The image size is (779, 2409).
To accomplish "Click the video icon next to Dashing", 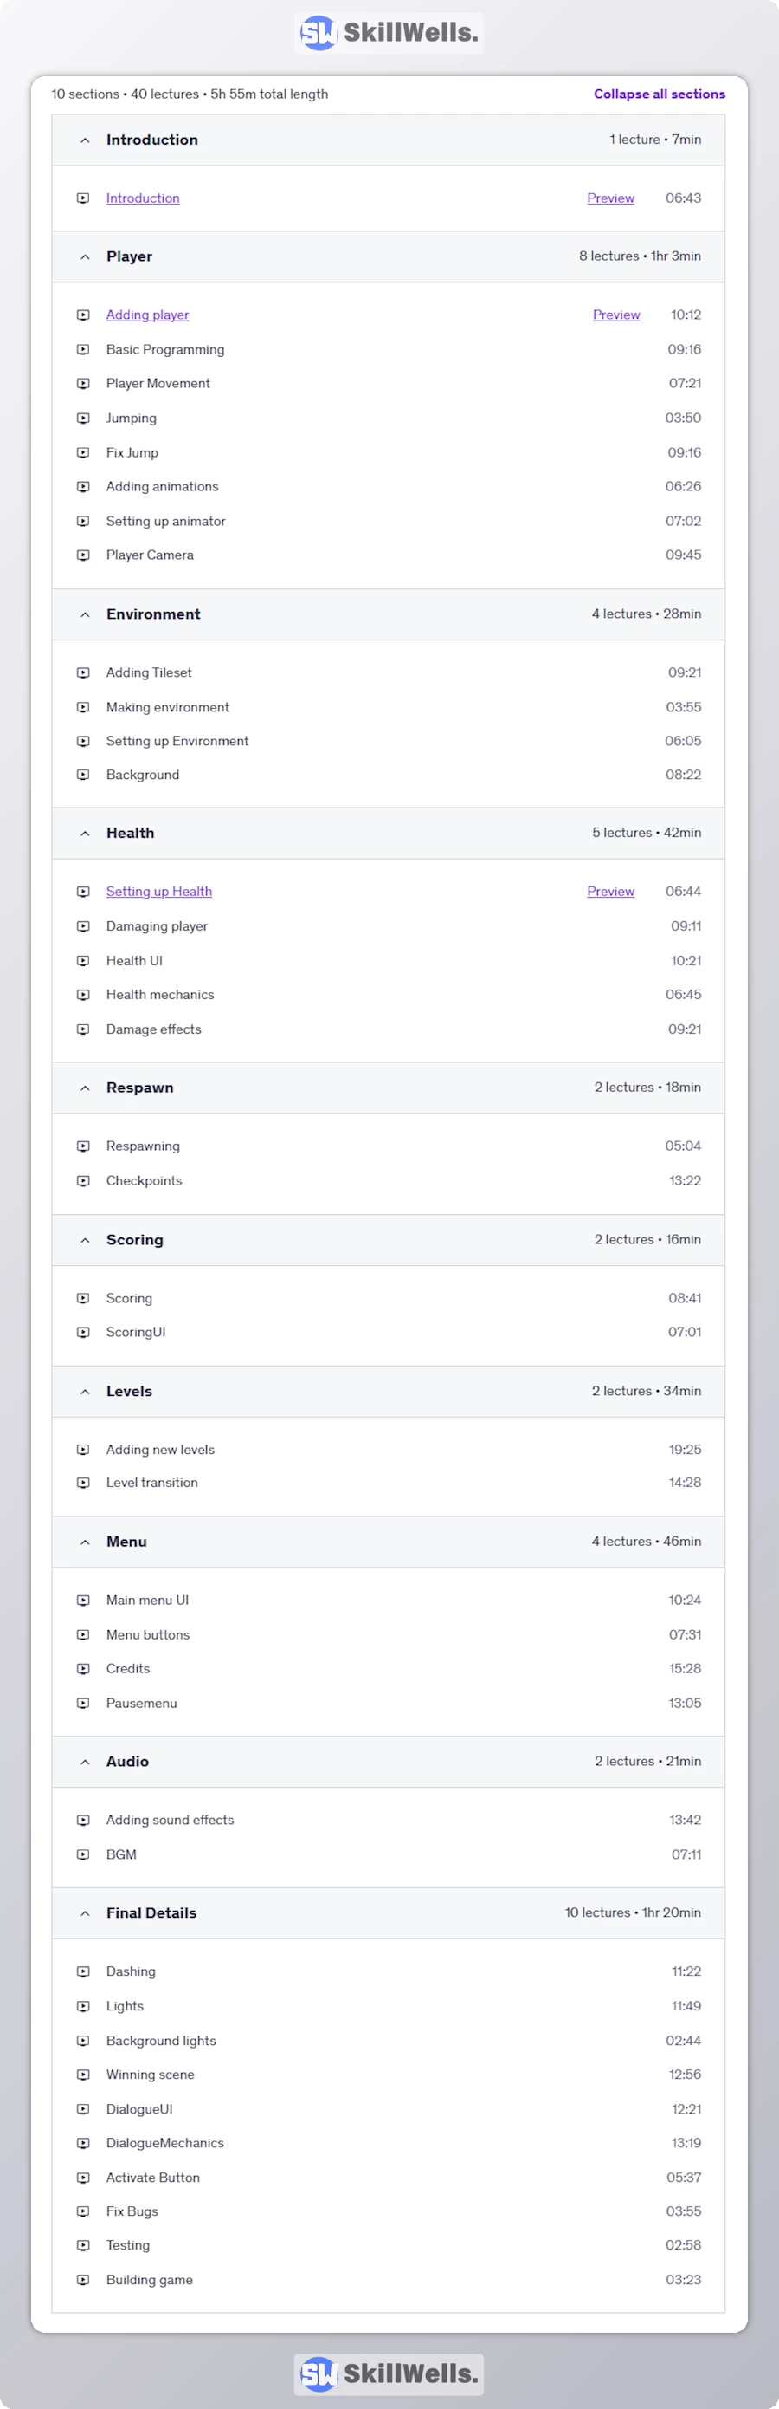I will click(83, 1971).
